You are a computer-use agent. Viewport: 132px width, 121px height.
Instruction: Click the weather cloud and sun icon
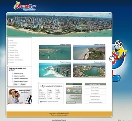tap(69, 91)
